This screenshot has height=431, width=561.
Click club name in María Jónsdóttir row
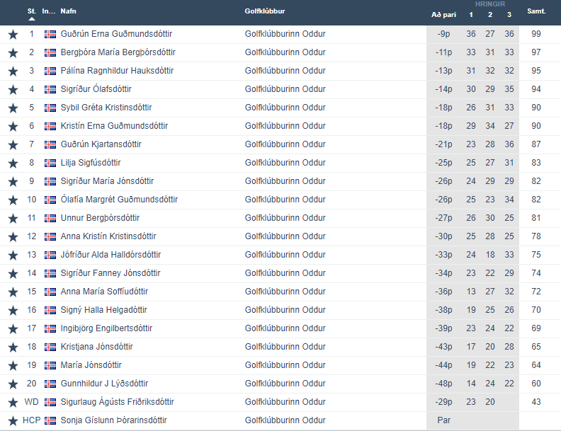pyautogui.click(x=285, y=365)
